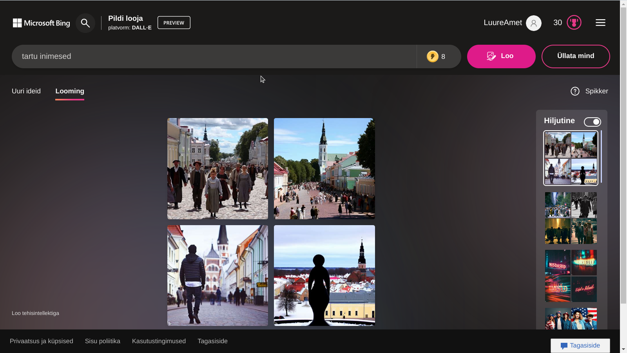Click the Üllata mind button
The image size is (627, 353).
(575, 56)
